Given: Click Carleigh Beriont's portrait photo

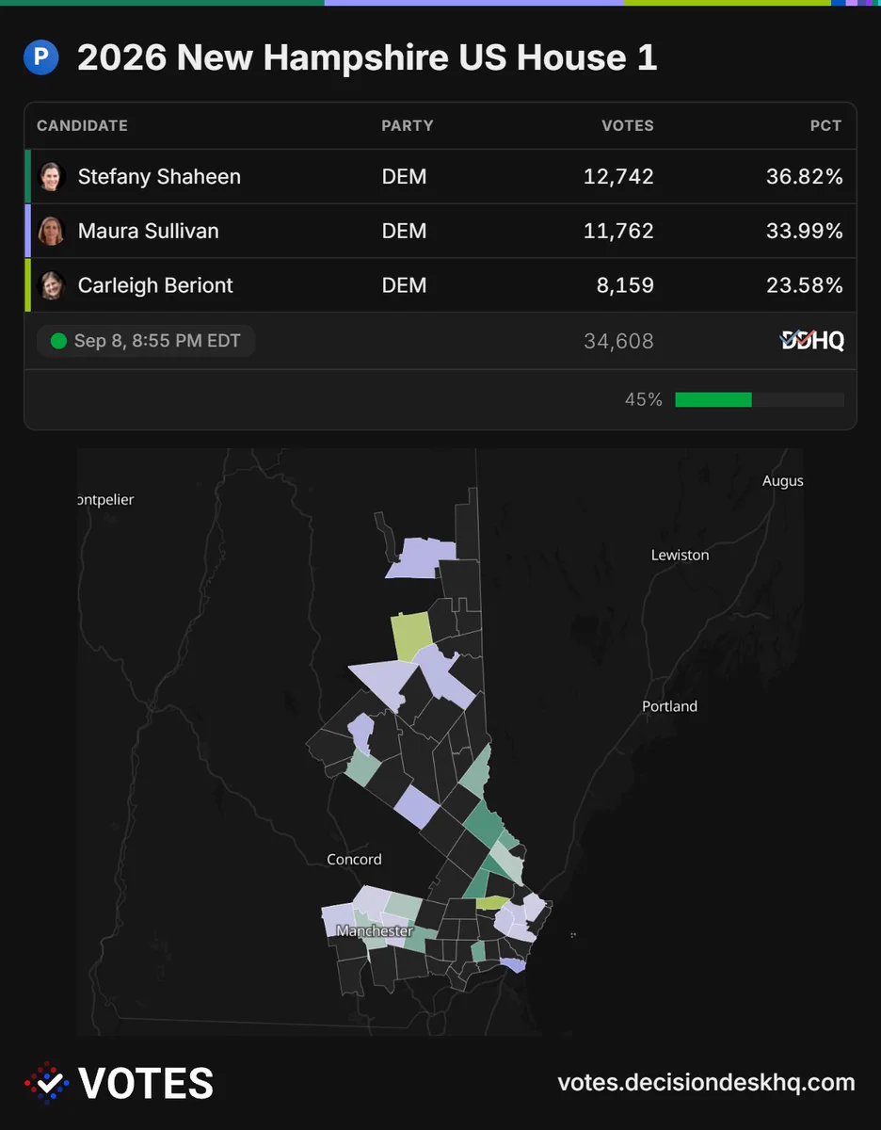Looking at the screenshot, I should (51, 285).
